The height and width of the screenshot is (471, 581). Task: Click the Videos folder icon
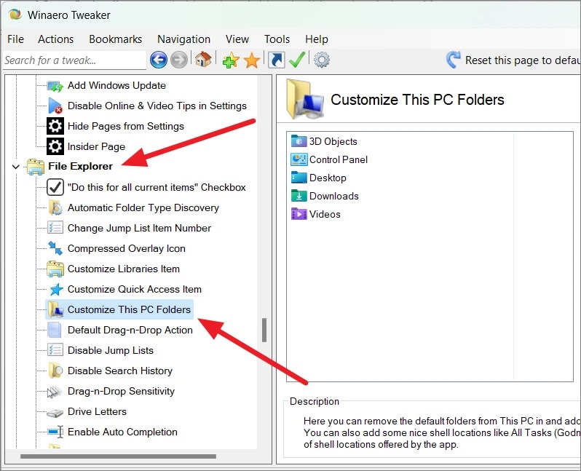pyautogui.click(x=299, y=214)
